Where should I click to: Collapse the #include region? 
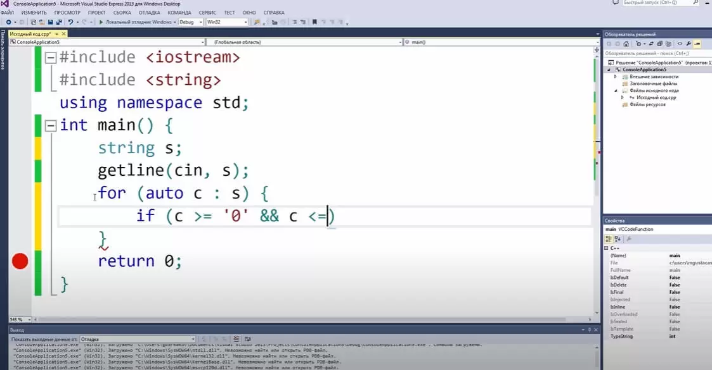tap(50, 58)
